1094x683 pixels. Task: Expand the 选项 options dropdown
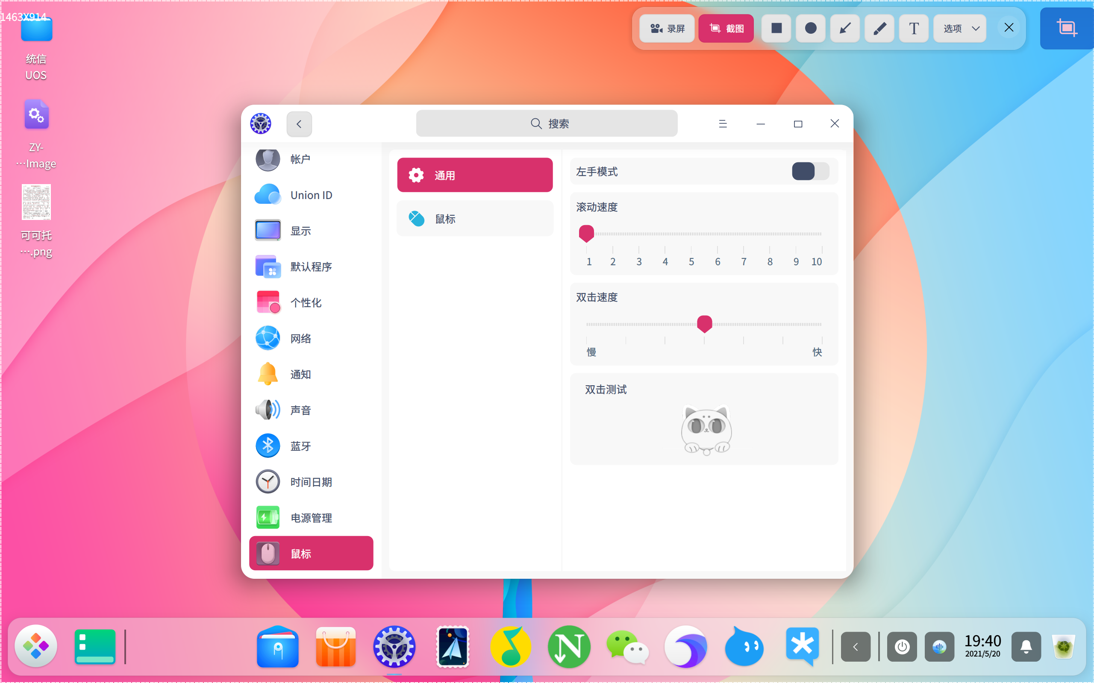pos(960,29)
